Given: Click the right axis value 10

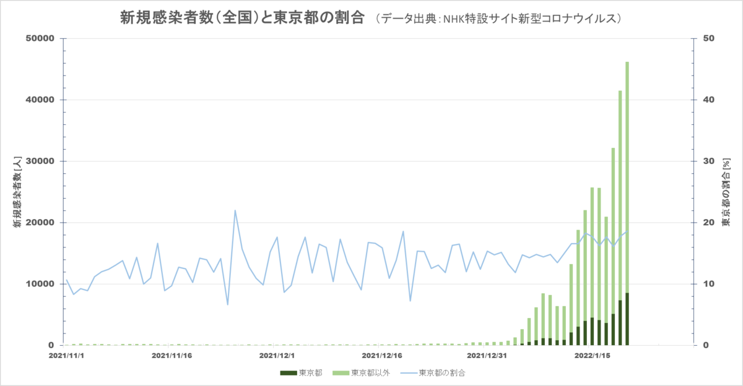Looking at the screenshot, I should [708, 284].
